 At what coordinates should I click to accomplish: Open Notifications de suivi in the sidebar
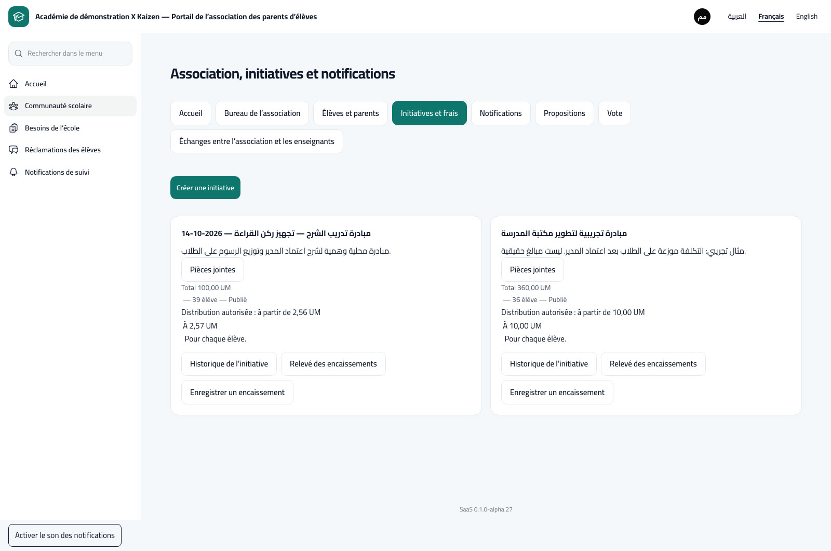pos(70,172)
